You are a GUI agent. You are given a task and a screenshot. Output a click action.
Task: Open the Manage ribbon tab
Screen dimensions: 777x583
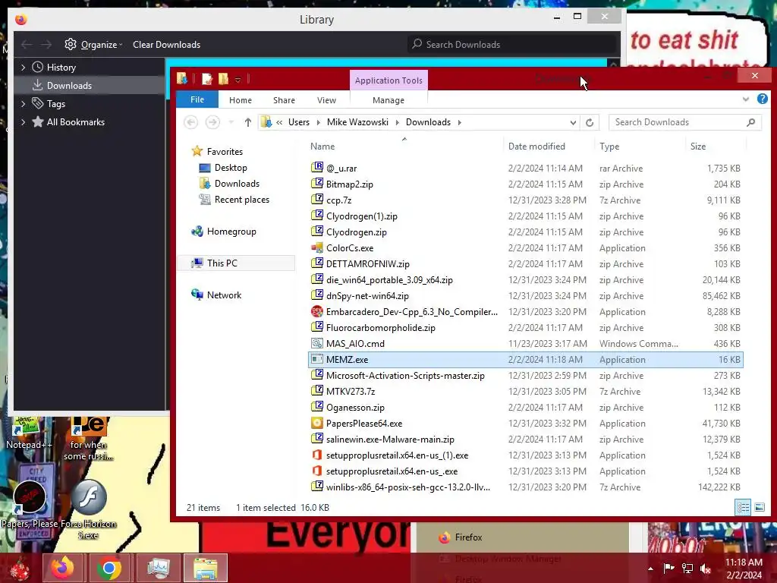pyautogui.click(x=388, y=100)
